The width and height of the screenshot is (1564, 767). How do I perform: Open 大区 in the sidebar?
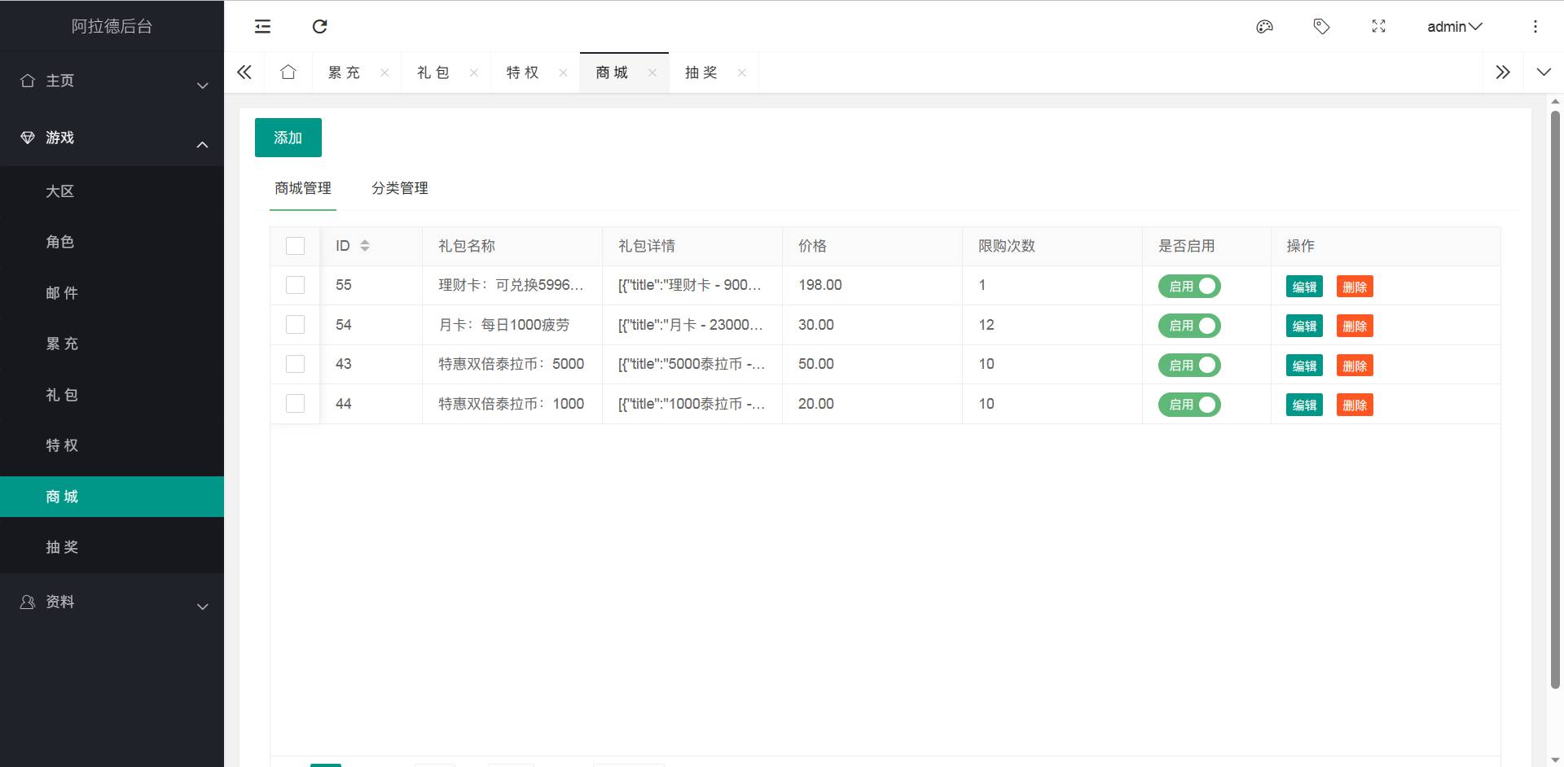point(112,191)
